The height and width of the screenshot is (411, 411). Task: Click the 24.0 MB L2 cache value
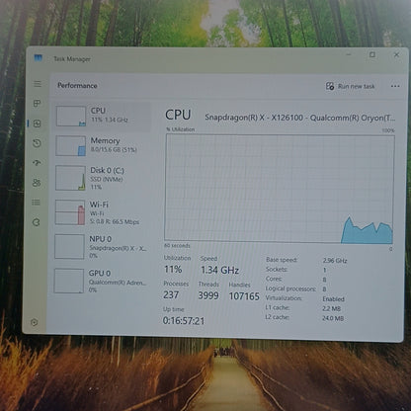333,318
